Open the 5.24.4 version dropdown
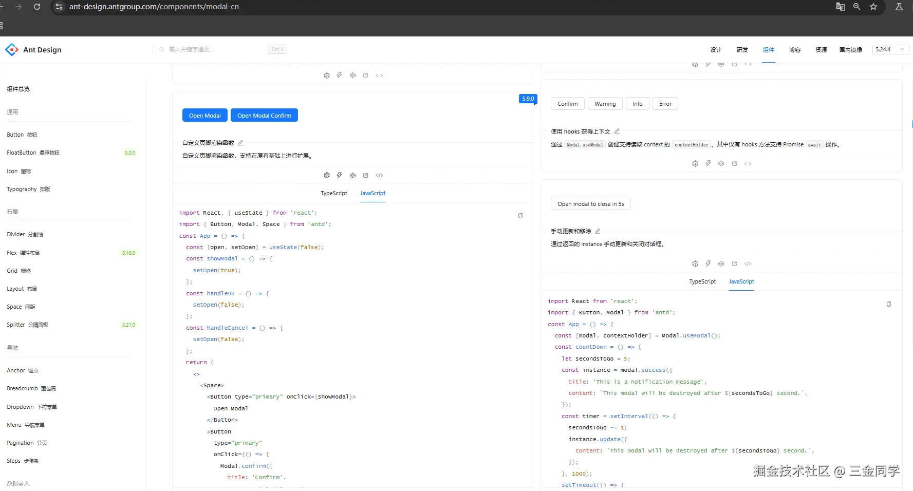This screenshot has width=913, height=491. point(890,49)
